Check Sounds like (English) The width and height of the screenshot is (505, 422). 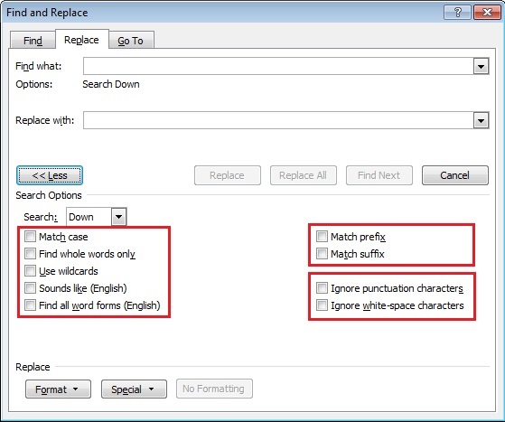click(31, 287)
